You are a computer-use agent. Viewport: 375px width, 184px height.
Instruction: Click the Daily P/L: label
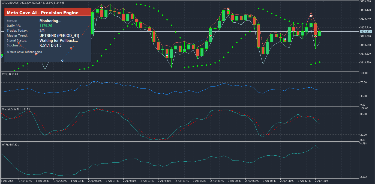click(x=14, y=26)
